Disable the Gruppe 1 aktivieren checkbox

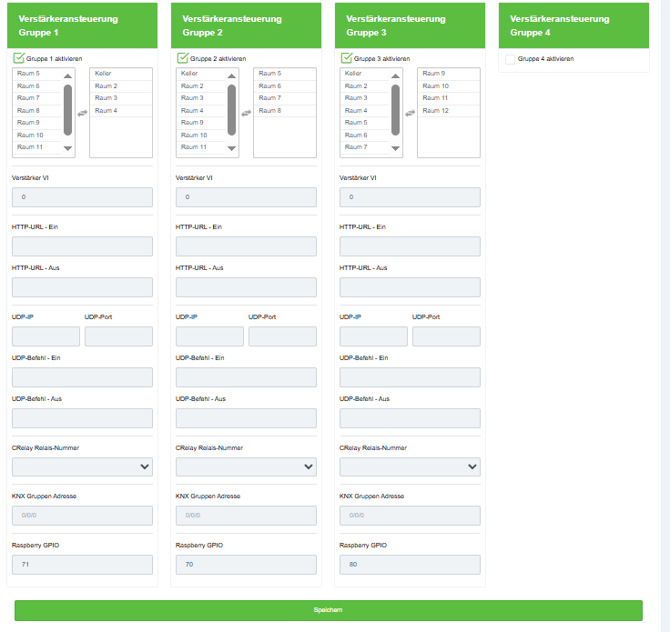(18, 58)
